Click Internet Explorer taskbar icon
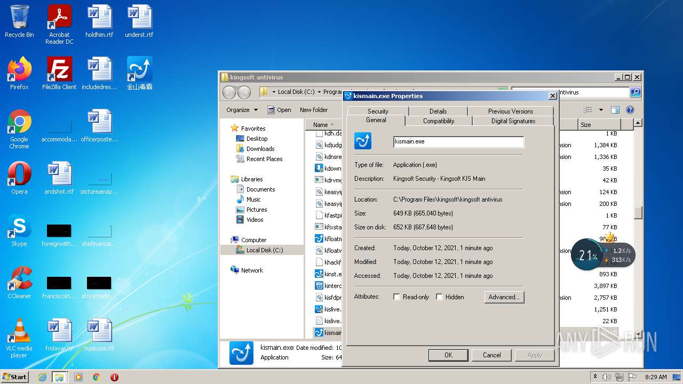Image resolution: width=683 pixels, height=384 pixels. pyautogui.click(x=42, y=377)
